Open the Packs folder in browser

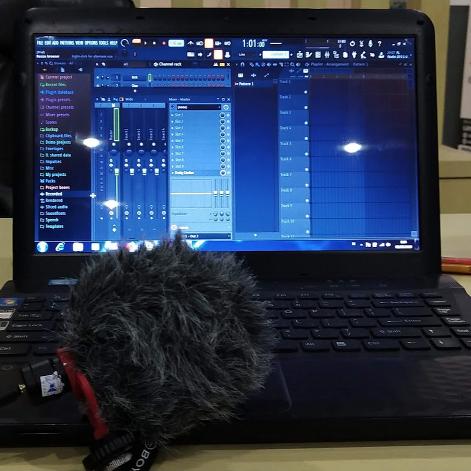[50, 181]
